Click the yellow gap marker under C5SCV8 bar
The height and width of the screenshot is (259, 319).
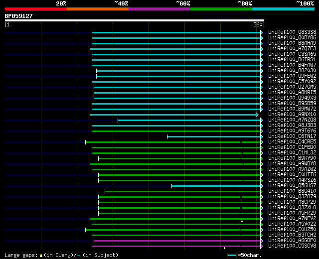click(x=224, y=248)
